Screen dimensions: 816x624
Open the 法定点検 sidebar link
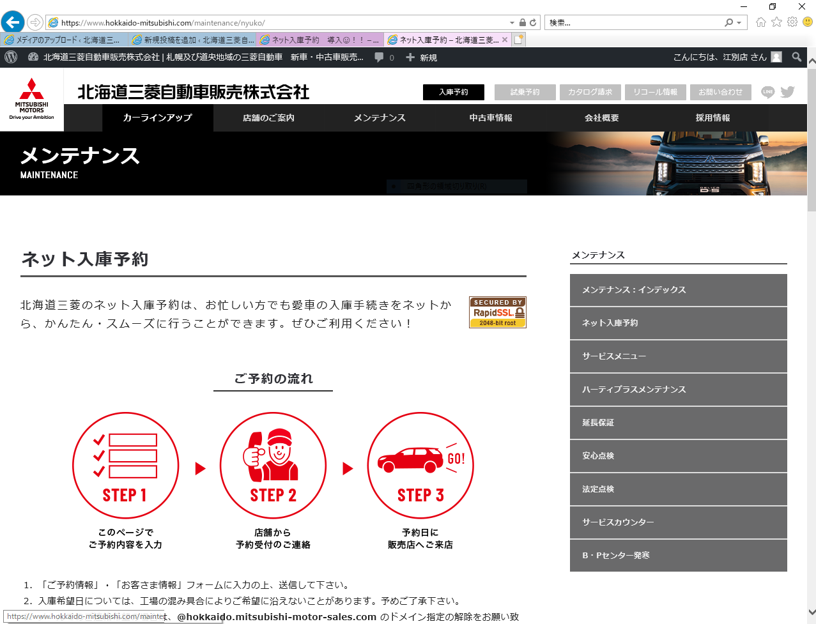point(679,489)
